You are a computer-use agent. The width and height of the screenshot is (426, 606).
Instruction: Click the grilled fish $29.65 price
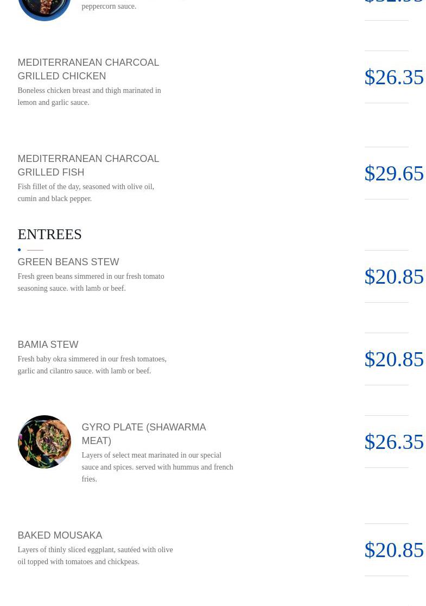393,173
